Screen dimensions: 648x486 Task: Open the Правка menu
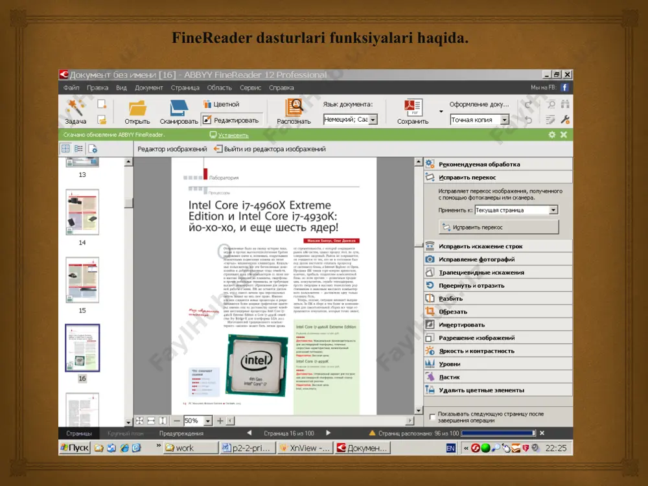[x=98, y=87]
